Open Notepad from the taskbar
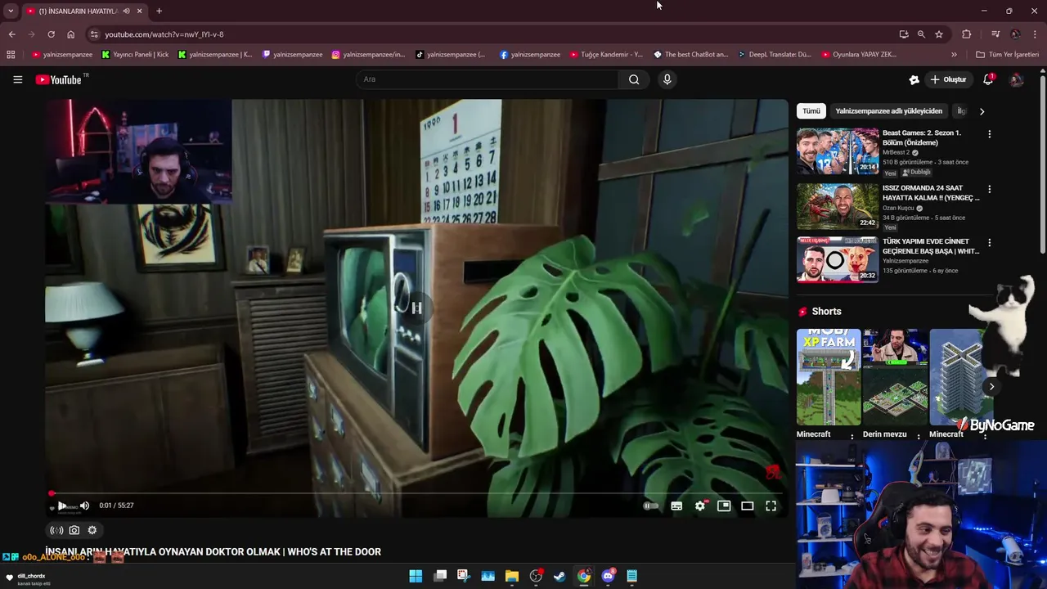 click(631, 576)
